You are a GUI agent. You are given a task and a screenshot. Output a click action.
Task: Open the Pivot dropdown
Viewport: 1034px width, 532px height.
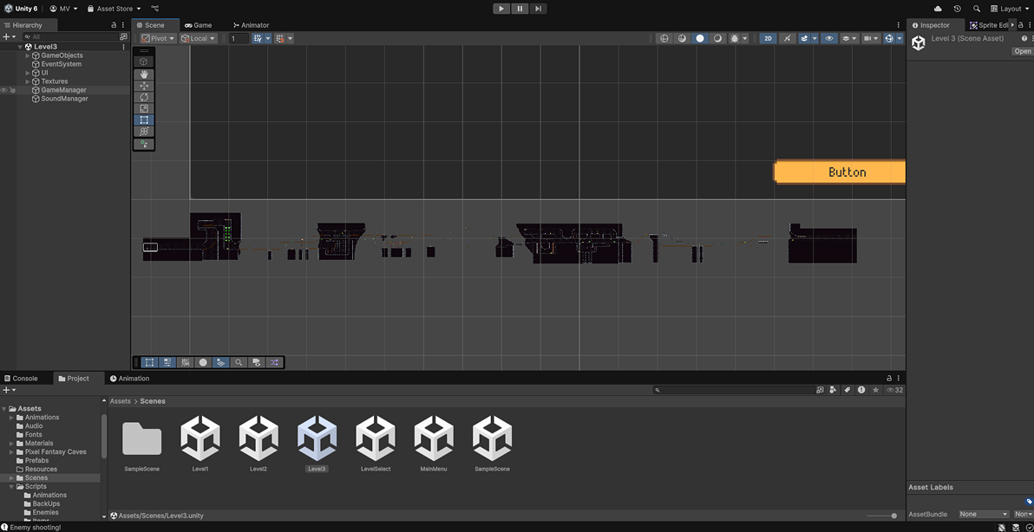(x=158, y=38)
